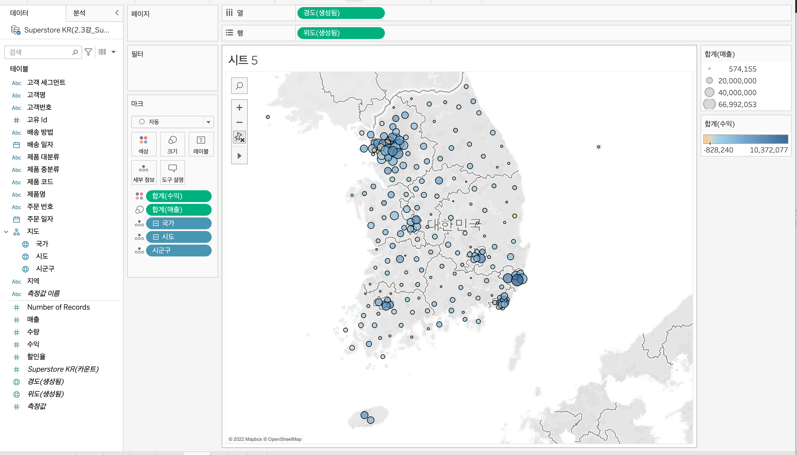Collapse the 지도 hierarchy in data pane
The width and height of the screenshot is (797, 455).
[x=6, y=232]
